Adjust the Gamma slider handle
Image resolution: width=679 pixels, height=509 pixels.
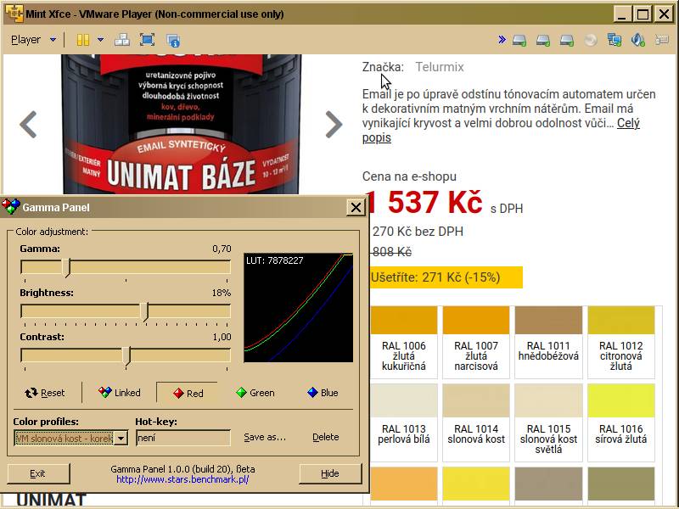66,268
